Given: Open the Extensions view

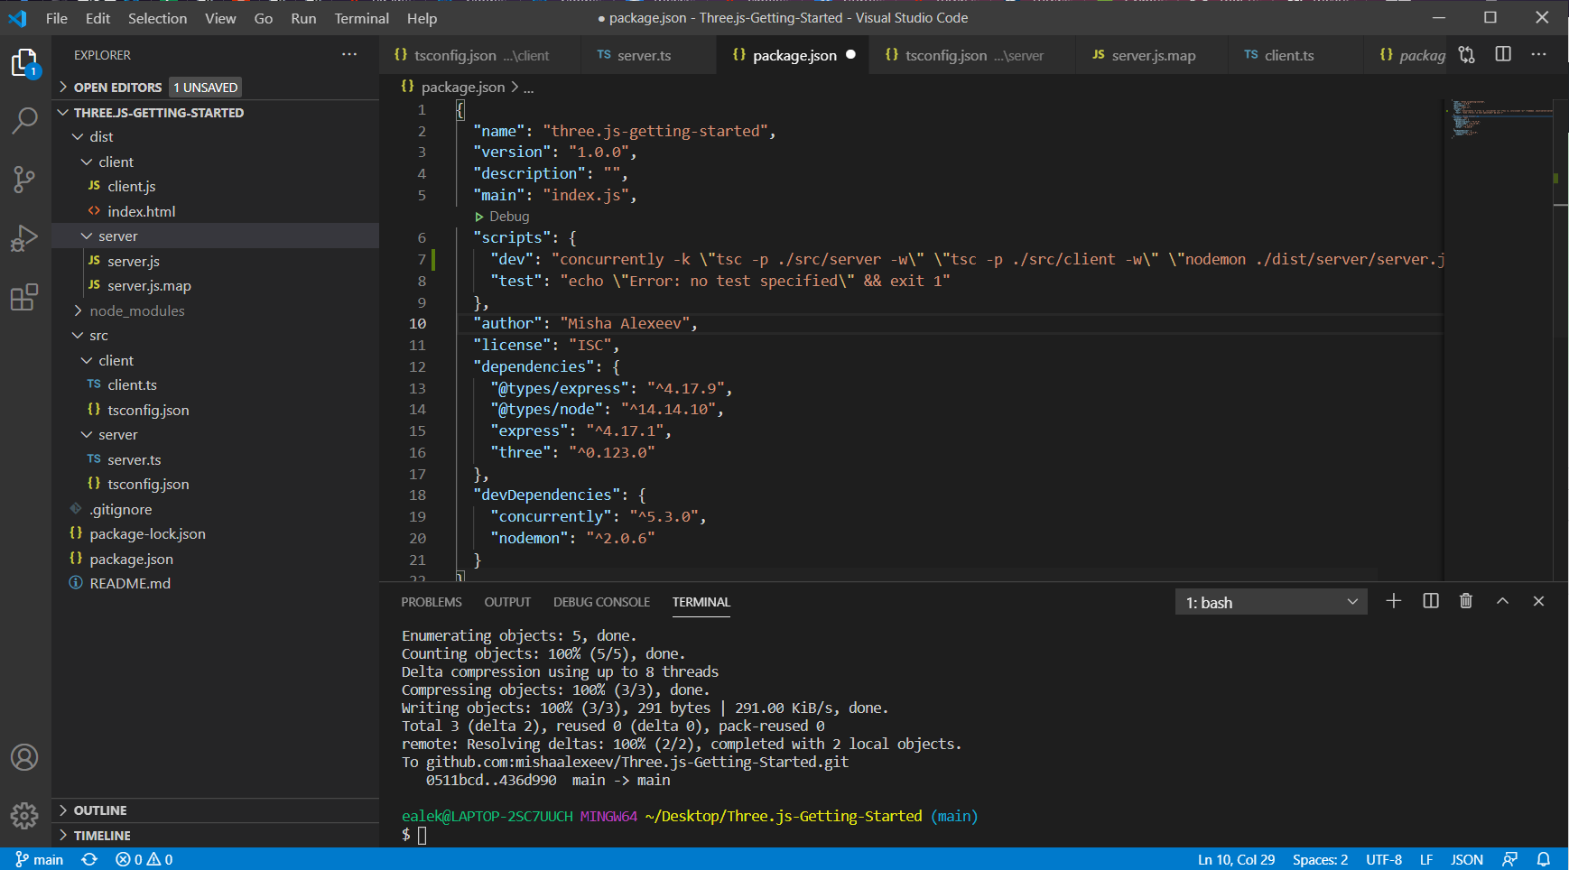Looking at the screenshot, I should 24,297.
